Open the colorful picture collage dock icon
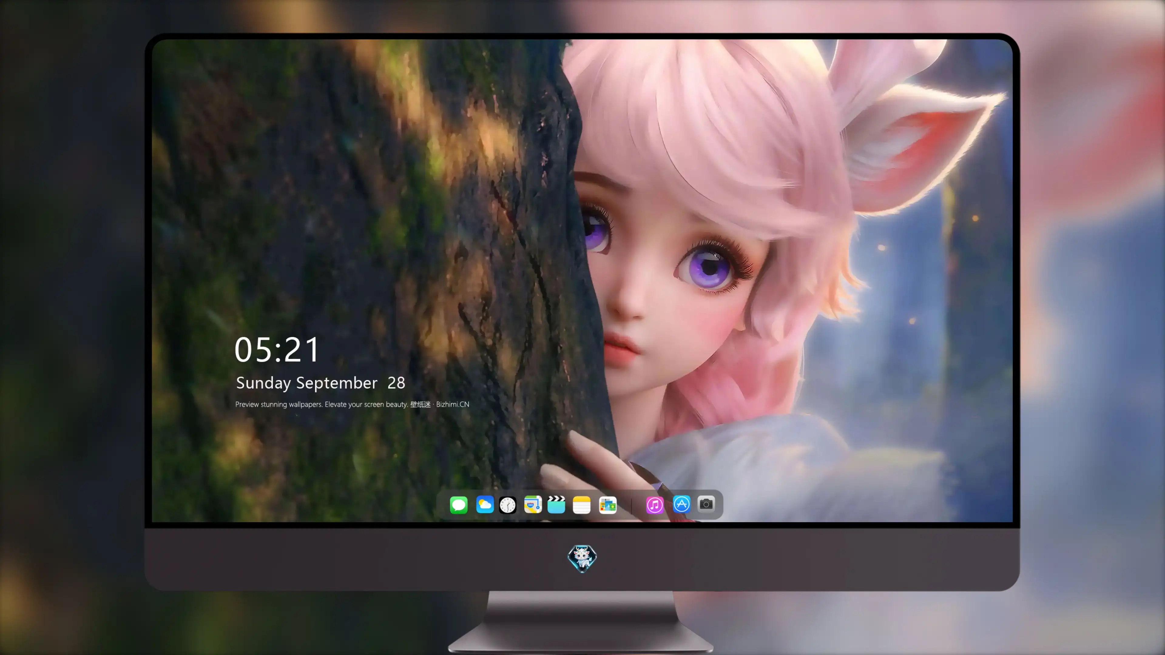Image resolution: width=1165 pixels, height=655 pixels. click(x=608, y=505)
